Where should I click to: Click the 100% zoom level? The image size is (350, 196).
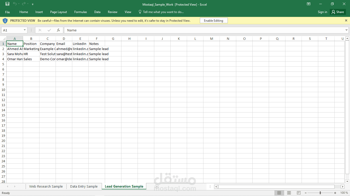(344, 193)
